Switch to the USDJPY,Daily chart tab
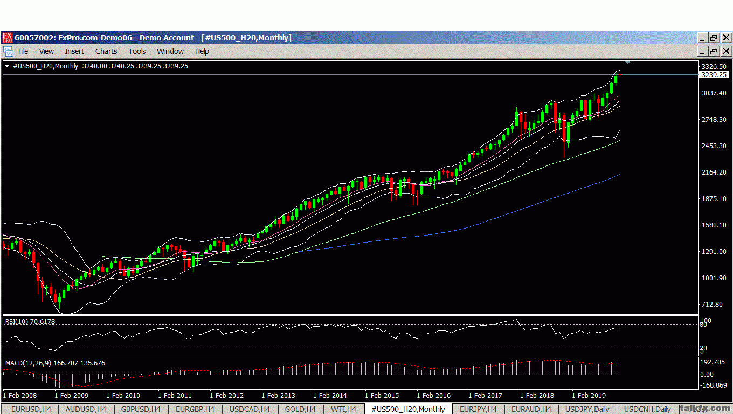The height and width of the screenshot is (414, 733). click(587, 409)
